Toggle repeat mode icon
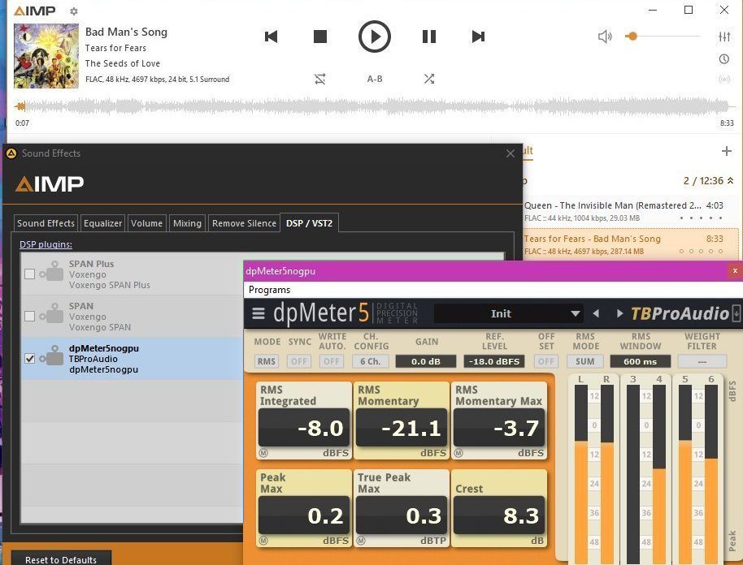743x565 pixels. pos(319,79)
